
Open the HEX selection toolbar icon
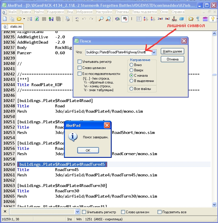coord(205,19)
